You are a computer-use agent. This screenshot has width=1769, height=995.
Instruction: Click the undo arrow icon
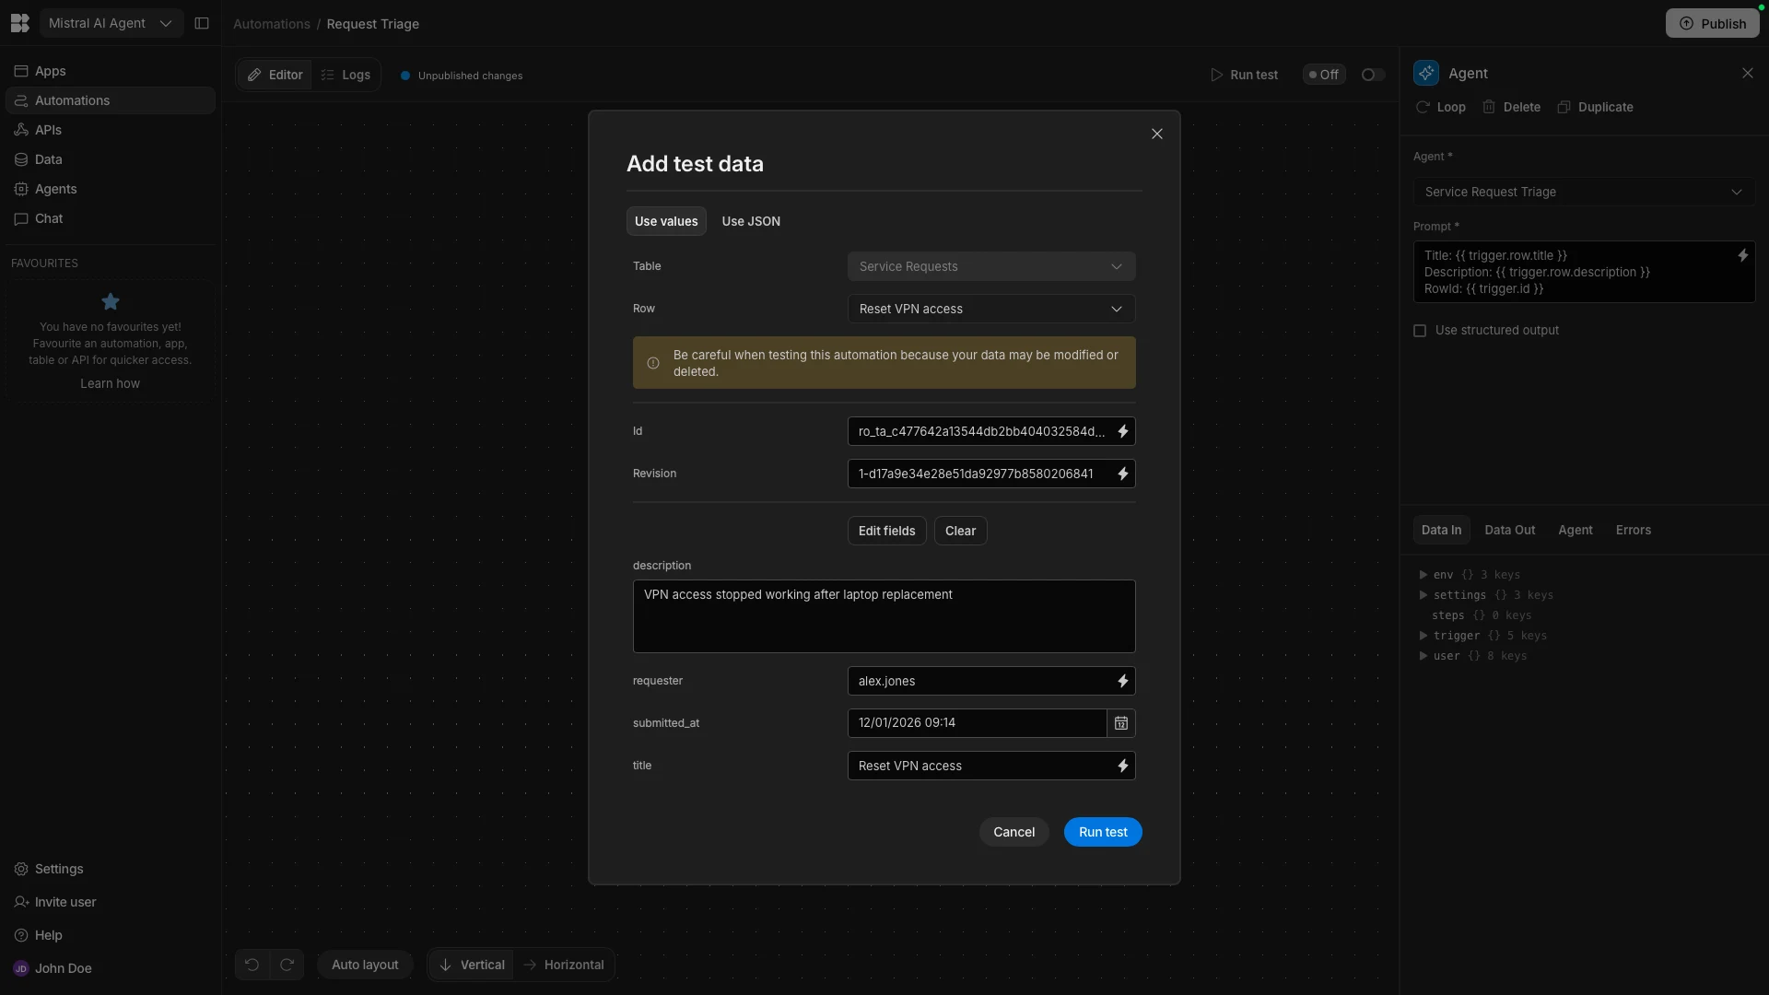pos(252,965)
